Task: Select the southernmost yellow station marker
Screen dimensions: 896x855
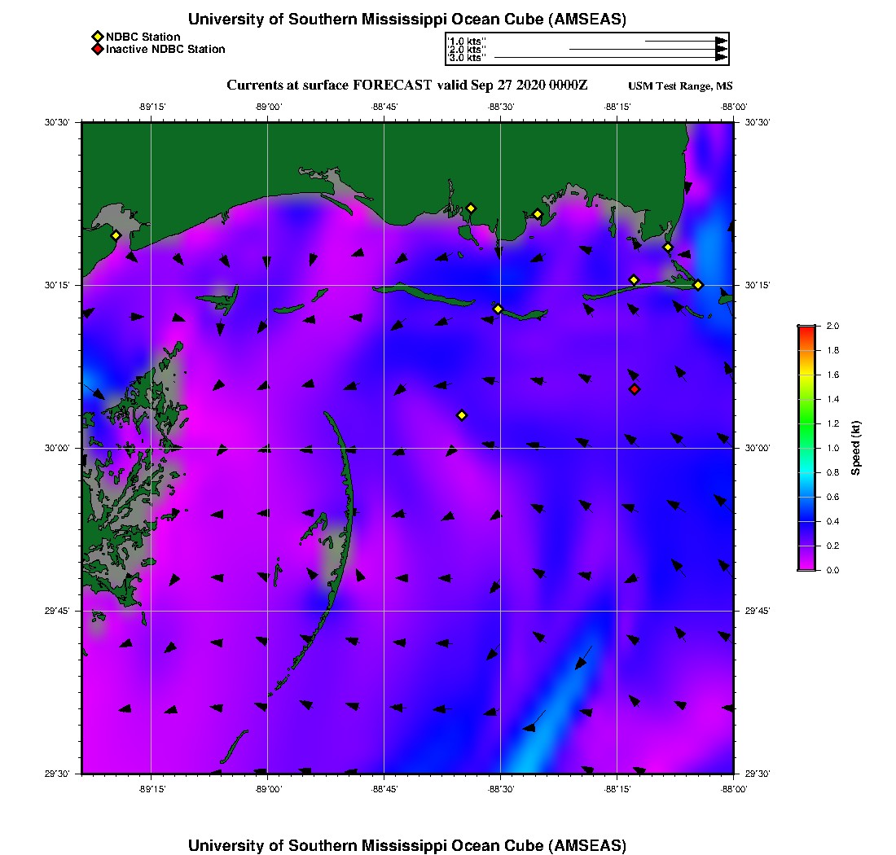Action: (462, 415)
